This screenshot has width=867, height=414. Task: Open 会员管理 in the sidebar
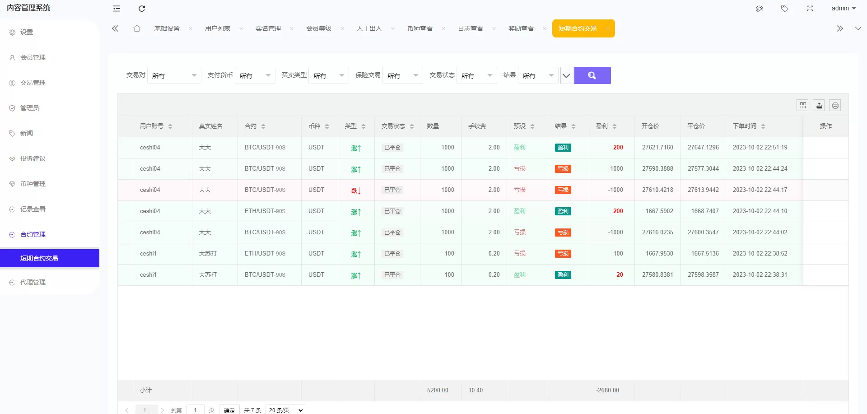point(33,57)
